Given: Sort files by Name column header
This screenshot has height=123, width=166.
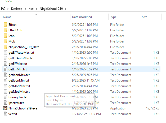Looking at the screenshot, I should click(7, 17).
